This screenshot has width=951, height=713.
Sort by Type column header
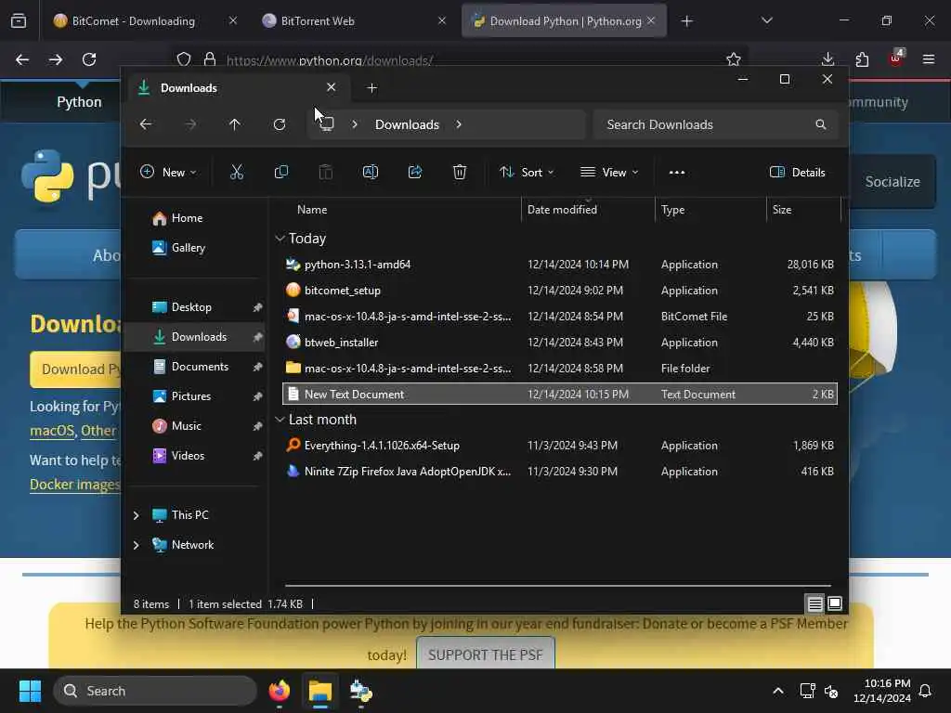tap(672, 210)
